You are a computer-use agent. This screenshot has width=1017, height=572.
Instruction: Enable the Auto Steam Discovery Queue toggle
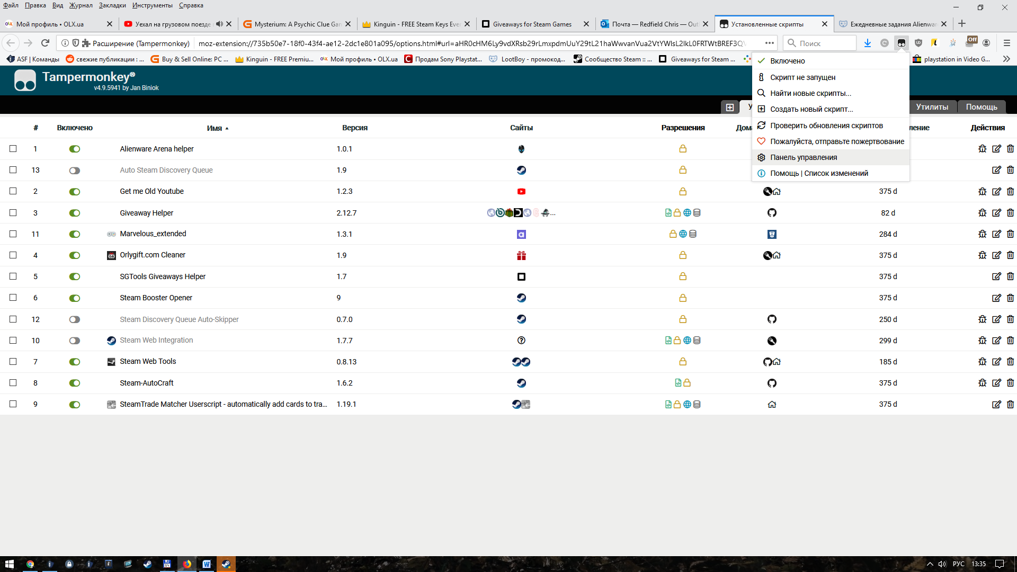pos(75,171)
